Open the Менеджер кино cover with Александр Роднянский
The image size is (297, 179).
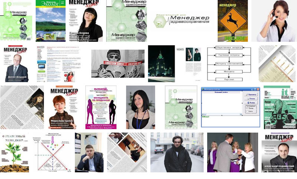[279, 152]
